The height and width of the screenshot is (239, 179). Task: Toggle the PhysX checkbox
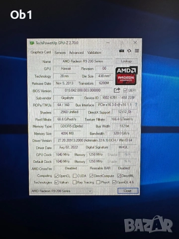tap(98, 182)
